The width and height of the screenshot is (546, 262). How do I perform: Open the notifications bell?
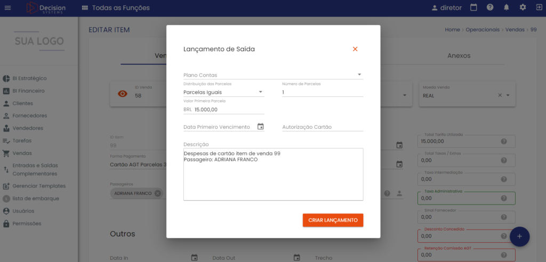click(507, 7)
